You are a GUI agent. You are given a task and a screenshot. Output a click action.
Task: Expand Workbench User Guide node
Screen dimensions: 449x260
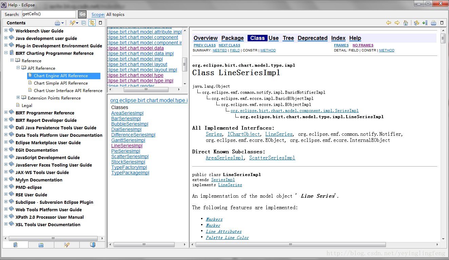[6, 30]
